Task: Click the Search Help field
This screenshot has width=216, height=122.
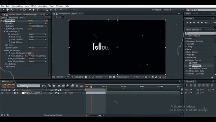Action: pyautogui.click(x=201, y=10)
